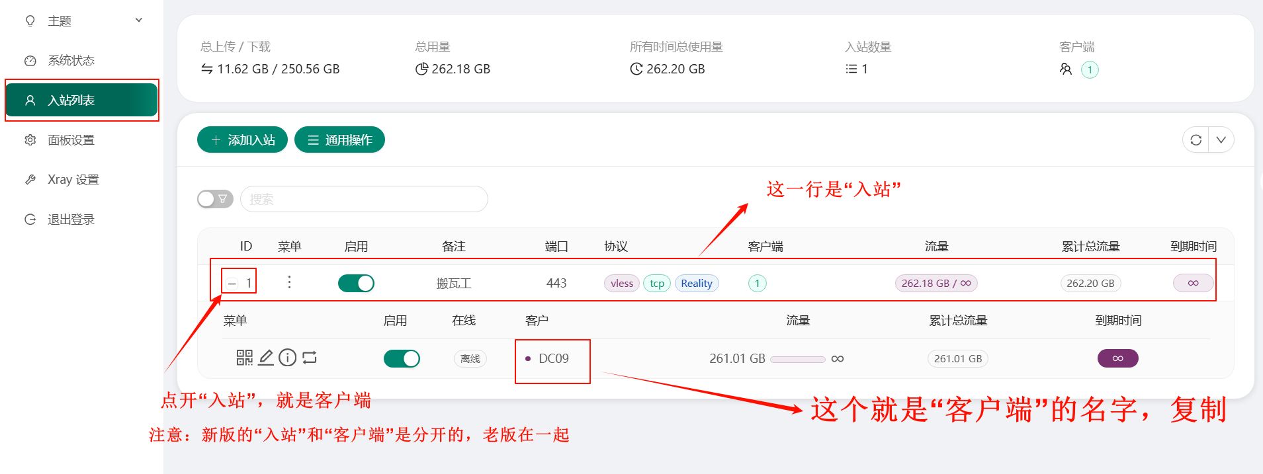The width and height of the screenshot is (1263, 474).
Task: Click the client name DC09
Action: (x=553, y=358)
